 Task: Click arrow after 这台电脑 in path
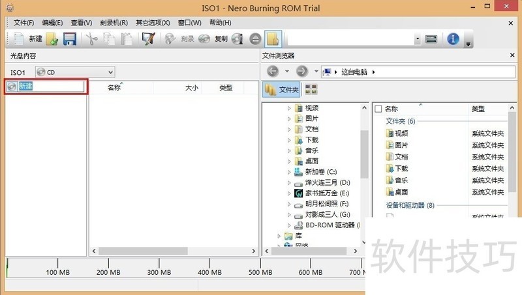[373, 72]
